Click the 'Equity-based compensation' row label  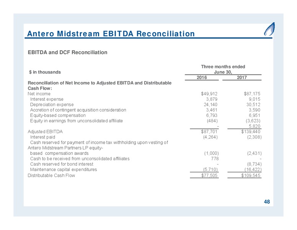click(58, 115)
